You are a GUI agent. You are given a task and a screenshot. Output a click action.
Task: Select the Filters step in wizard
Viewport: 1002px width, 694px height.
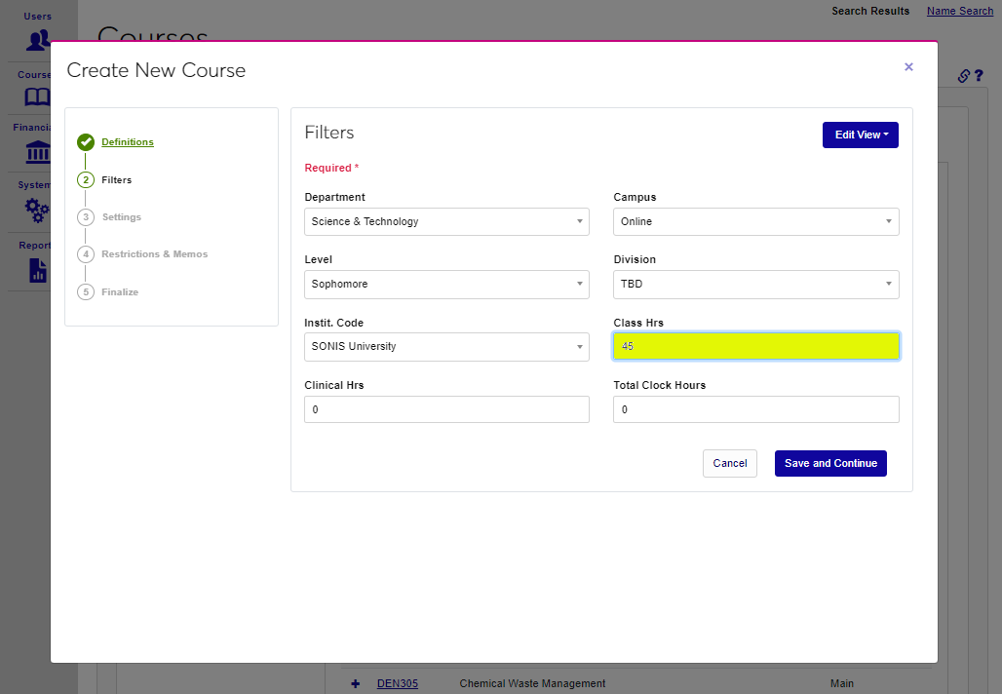(116, 180)
